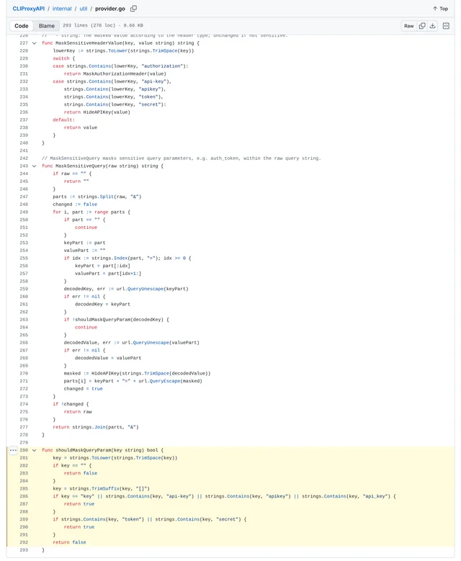
Task: Copy raw file contents icon
Action: [x=422, y=26]
